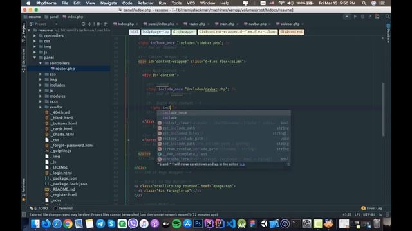Open the run configuration dropdown in toolbar
412x231 pixels.
(x=347, y=17)
